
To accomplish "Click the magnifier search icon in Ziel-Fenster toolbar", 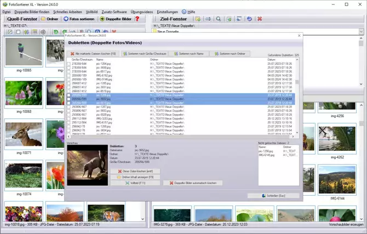I will click(219, 19).
